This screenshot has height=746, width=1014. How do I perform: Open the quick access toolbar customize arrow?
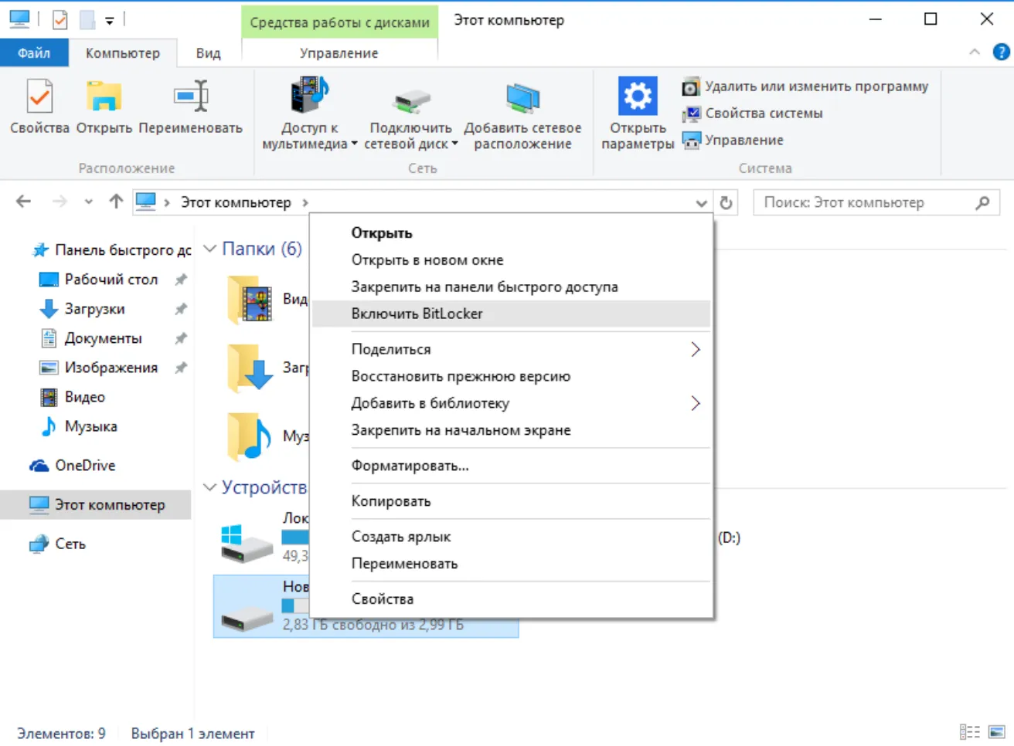110,21
